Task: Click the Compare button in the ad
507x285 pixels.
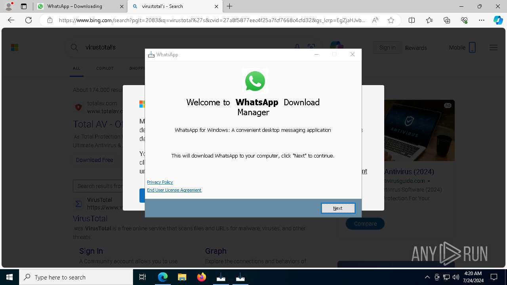Action: [x=365, y=224]
